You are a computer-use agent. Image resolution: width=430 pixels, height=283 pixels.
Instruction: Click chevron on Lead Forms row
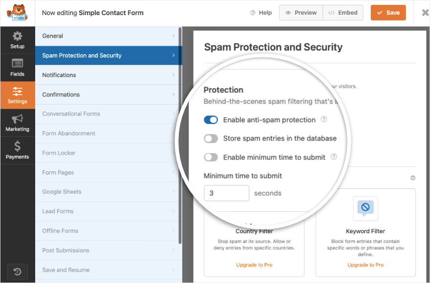click(x=173, y=211)
